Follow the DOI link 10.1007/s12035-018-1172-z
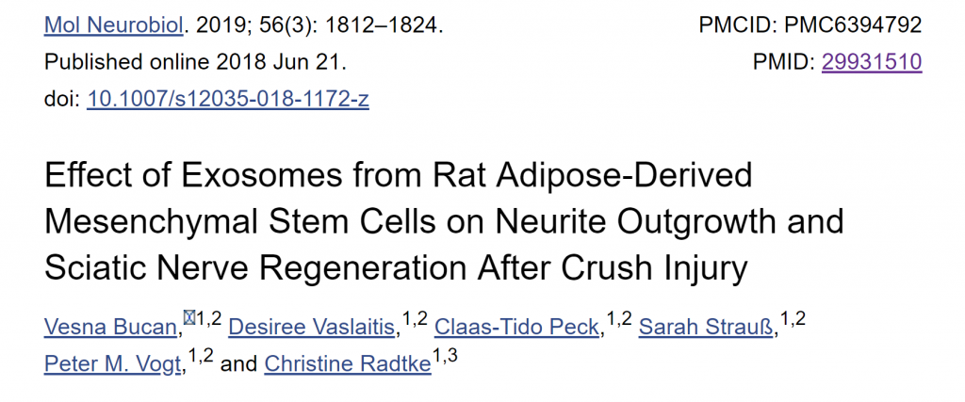Image resolution: width=965 pixels, height=402 pixels. (228, 99)
